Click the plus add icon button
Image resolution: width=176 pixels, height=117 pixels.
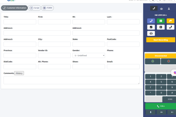tap(161, 27)
